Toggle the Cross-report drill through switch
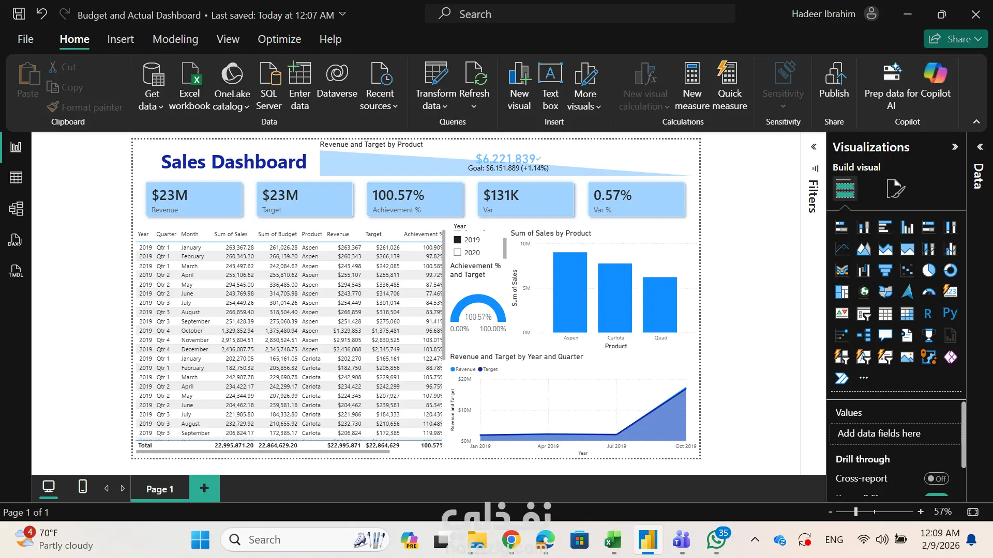 936,478
